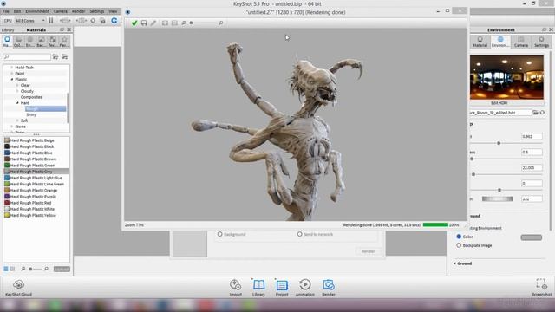The image size is (555, 312).
Task: Open the Edit menu
Action: point(17,11)
